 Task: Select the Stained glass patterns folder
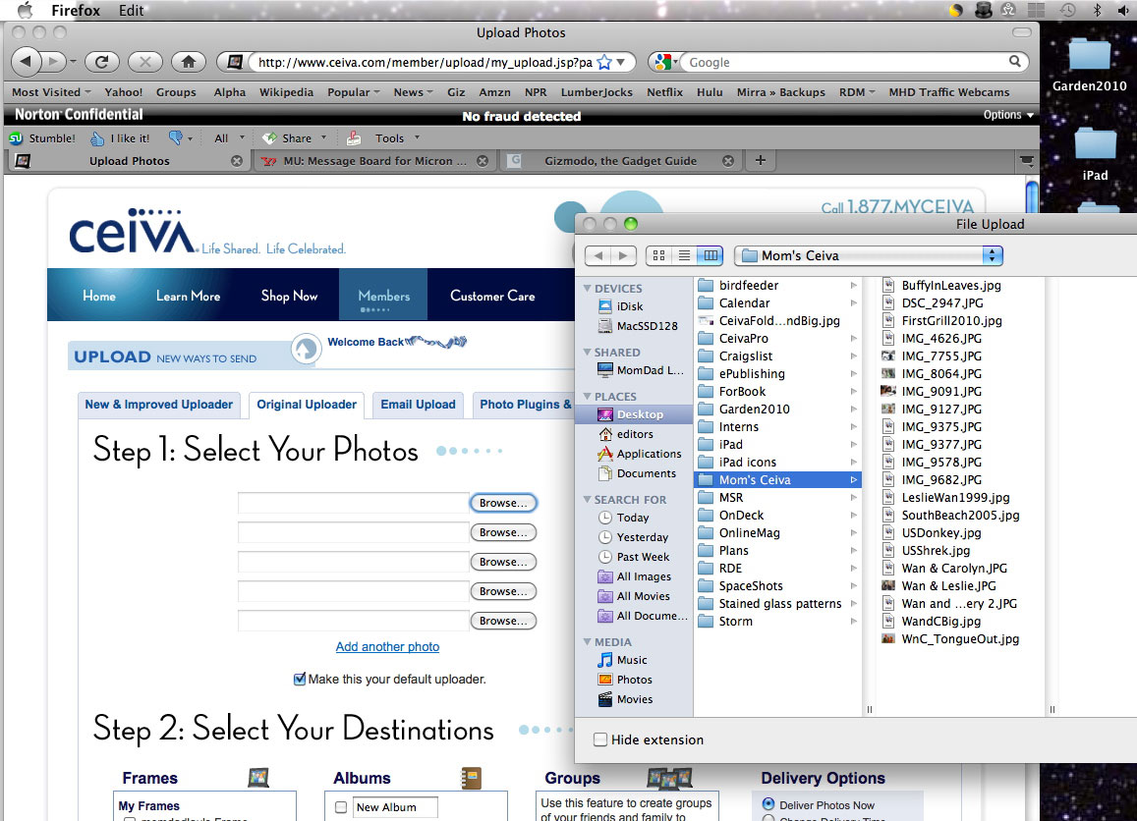pos(777,604)
